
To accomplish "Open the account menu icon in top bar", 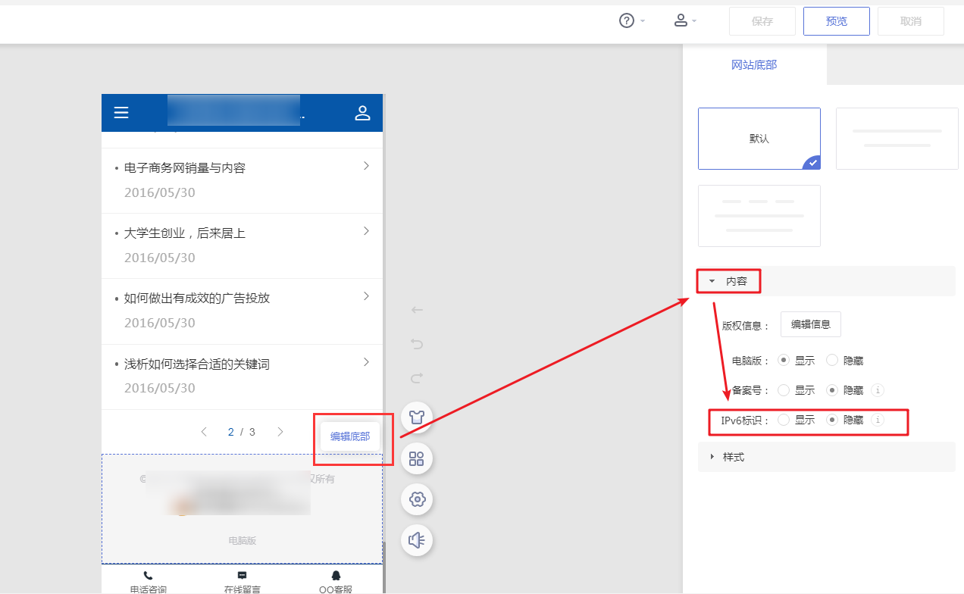I will click(681, 21).
